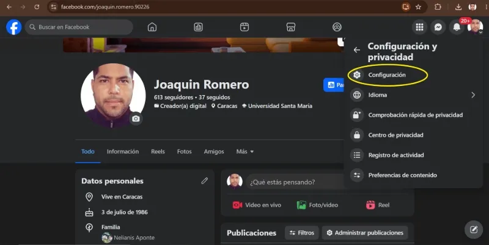Switch to the Fotos tab
Image resolution: width=489 pixels, height=245 pixels.
(185, 152)
